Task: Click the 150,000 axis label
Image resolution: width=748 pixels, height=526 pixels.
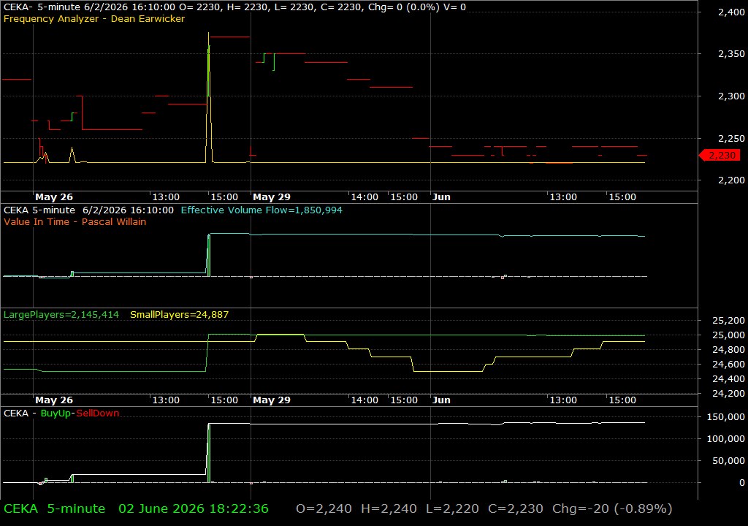Action: point(725,416)
